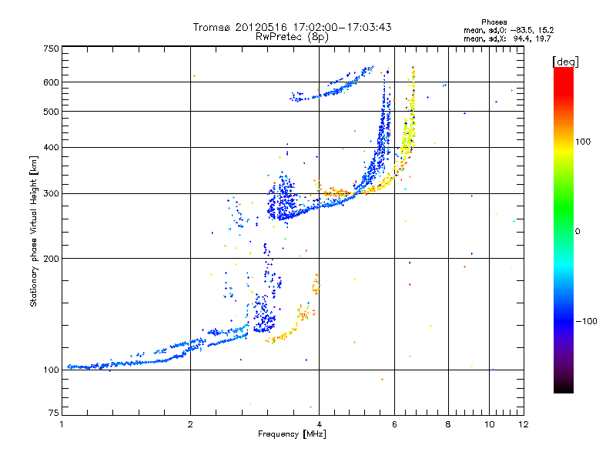The width and height of the screenshot is (616, 462).
Task: Click the "Phases" heading text
Action: point(494,22)
